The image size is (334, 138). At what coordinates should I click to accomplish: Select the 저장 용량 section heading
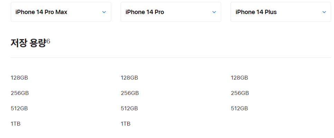coord(28,43)
